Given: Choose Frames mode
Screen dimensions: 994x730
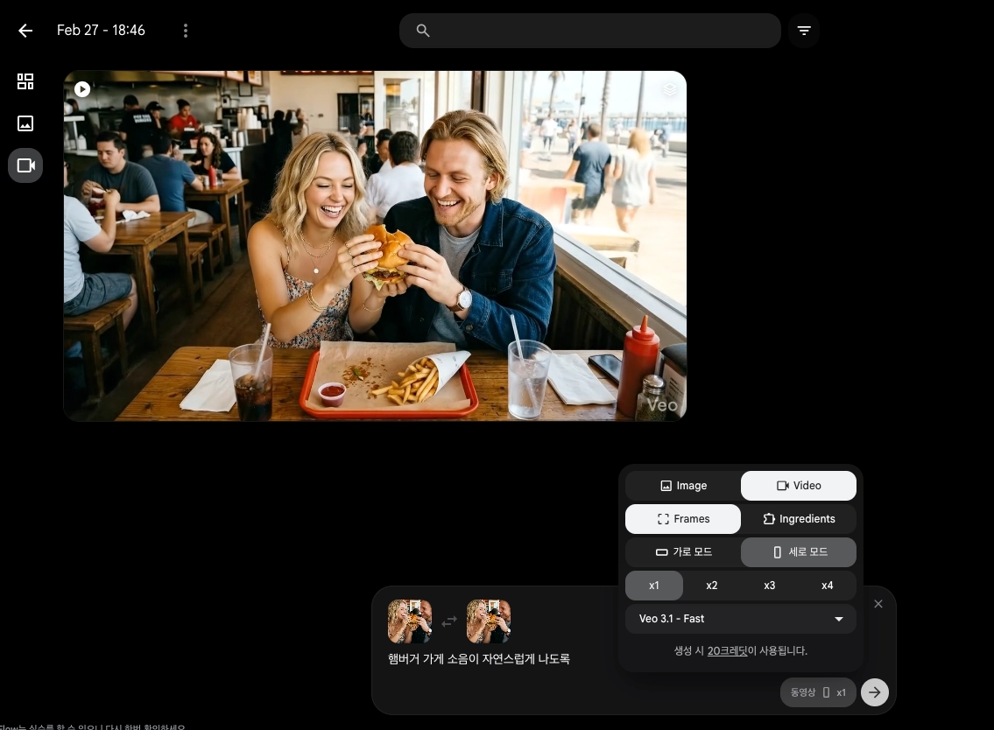Looking at the screenshot, I should 683,519.
